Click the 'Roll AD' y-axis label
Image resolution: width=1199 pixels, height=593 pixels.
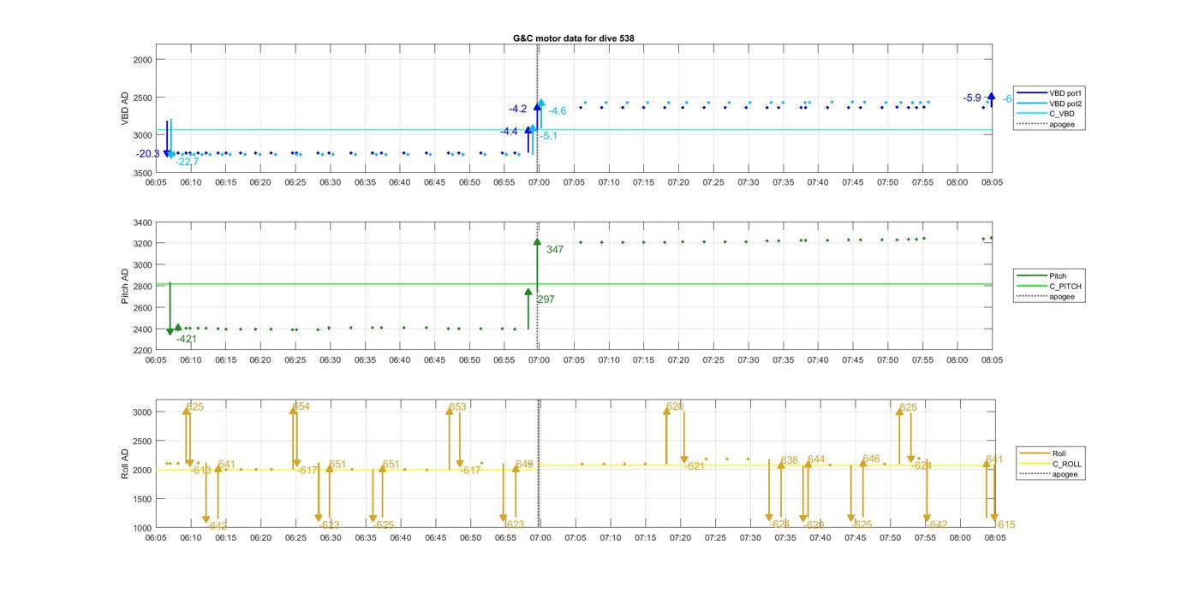pos(125,463)
